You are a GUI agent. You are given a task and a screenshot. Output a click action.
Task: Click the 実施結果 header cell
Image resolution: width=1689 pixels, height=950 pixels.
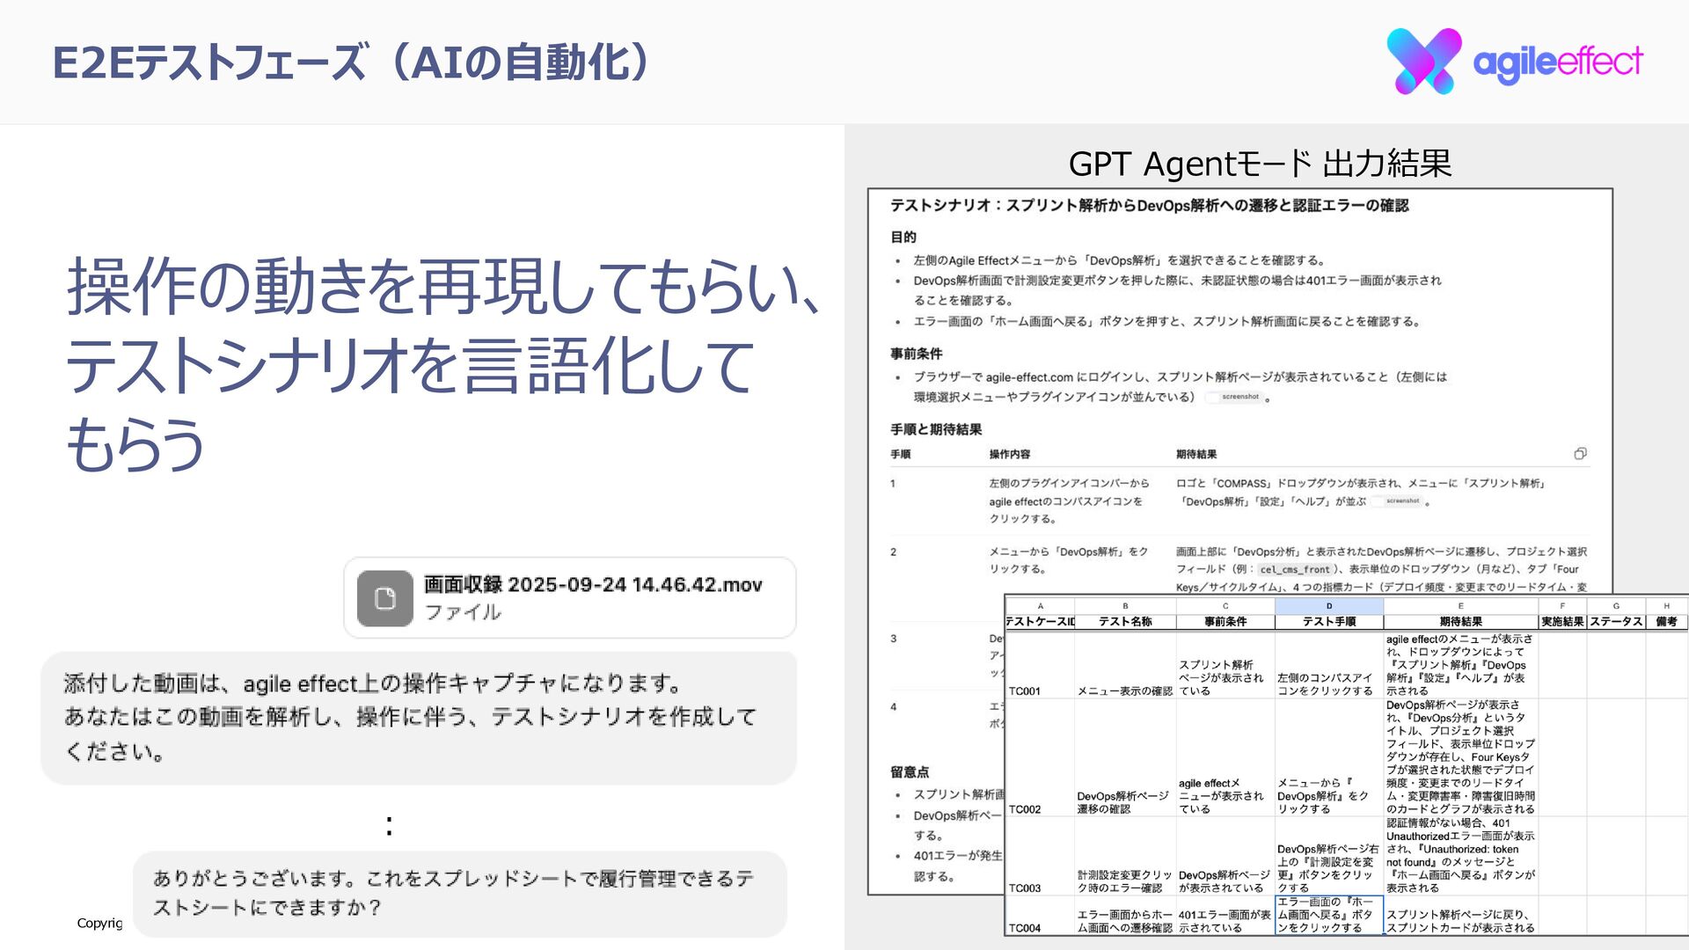(x=1562, y=621)
